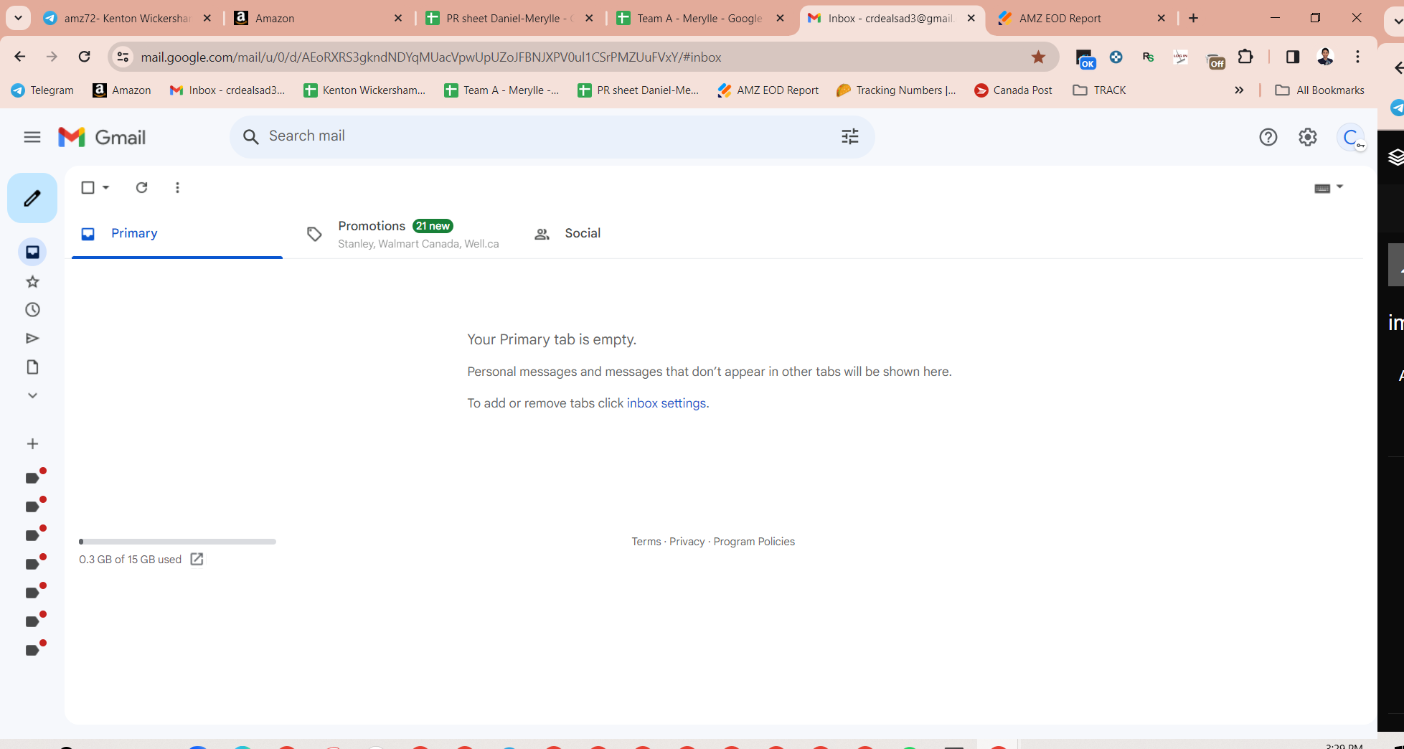This screenshot has width=1404, height=749.
Task: Open More options three-dot menu in Gmail toolbar
Action: click(x=177, y=187)
